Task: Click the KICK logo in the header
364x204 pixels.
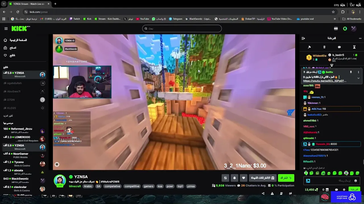Action: [x=20, y=28]
